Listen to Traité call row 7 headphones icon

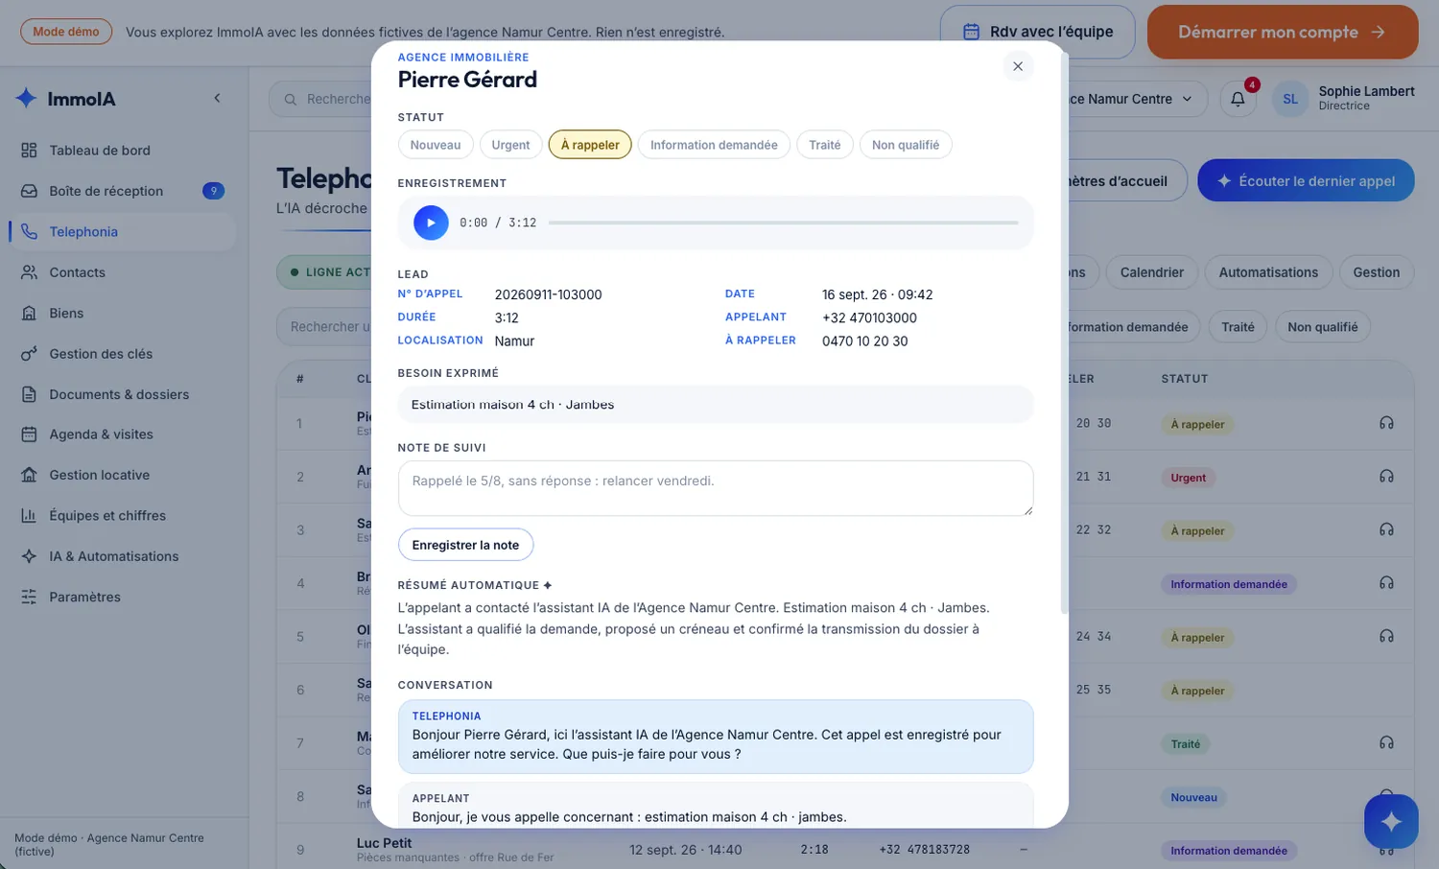(1386, 742)
